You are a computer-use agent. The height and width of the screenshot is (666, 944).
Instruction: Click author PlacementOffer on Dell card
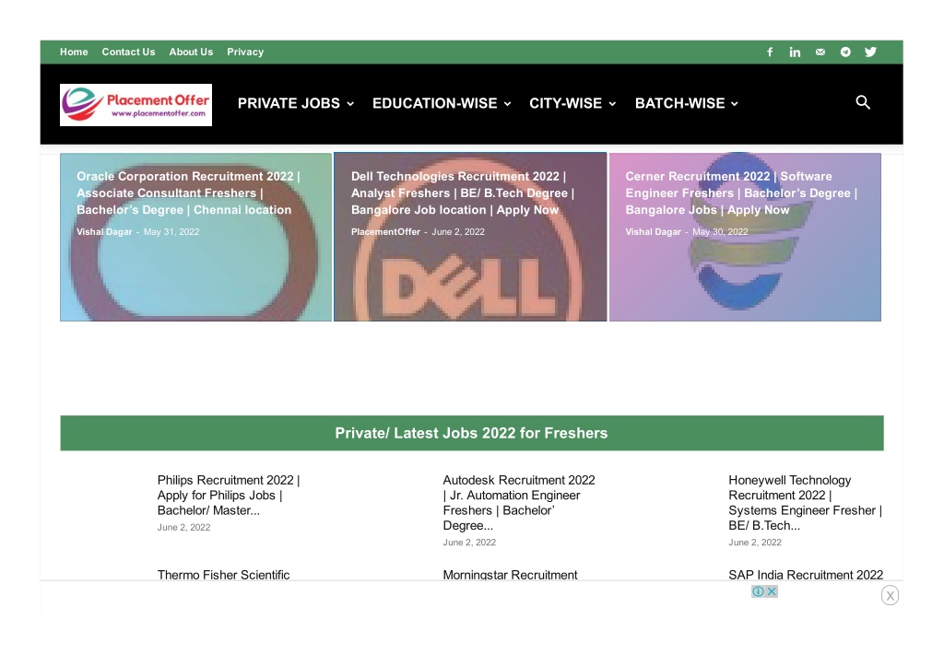385,231
